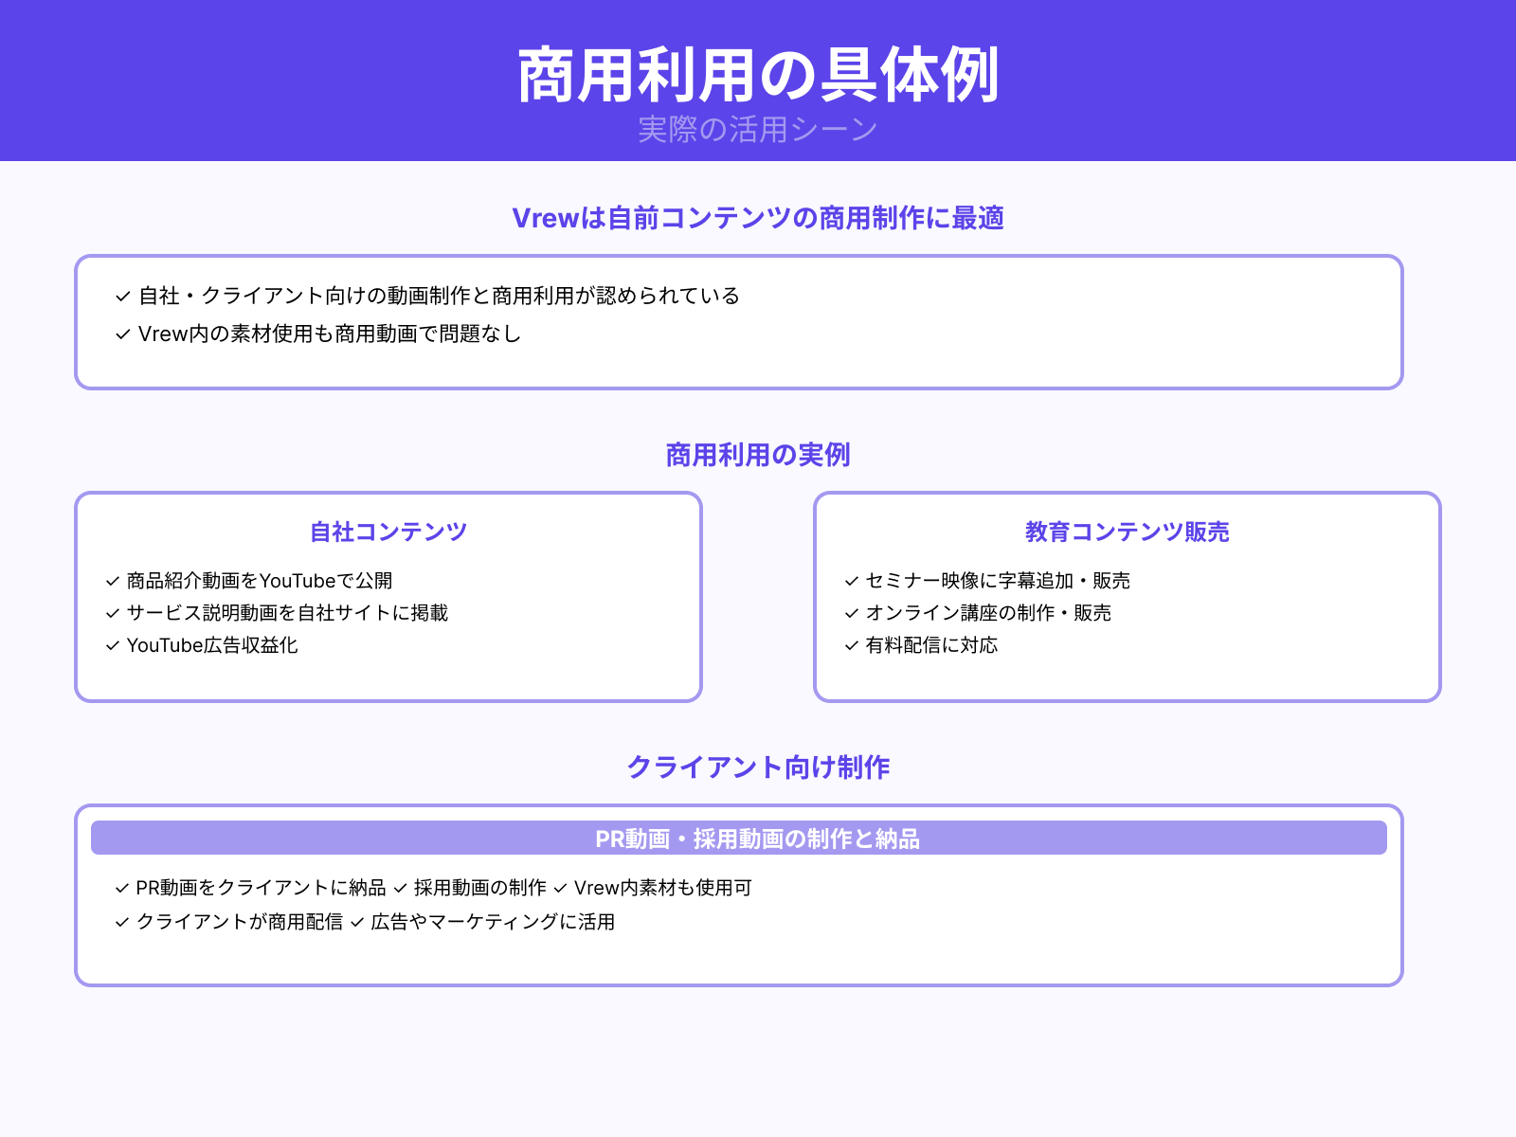The height and width of the screenshot is (1137, 1516).
Task: Click the checkmark beside セミナー映像に字幕追加・販売
Action: [x=850, y=581]
